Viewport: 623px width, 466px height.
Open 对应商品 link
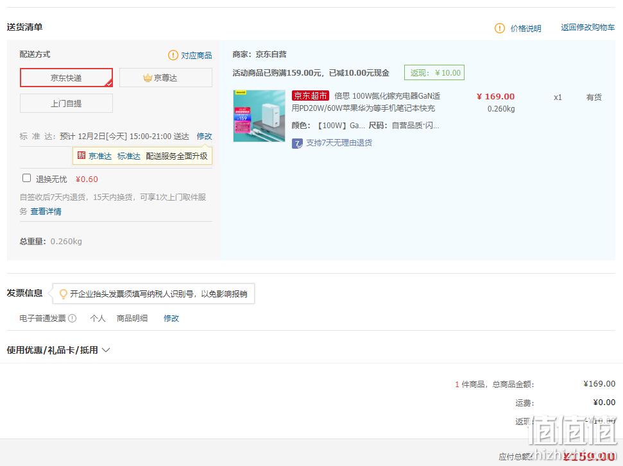pyautogui.click(x=196, y=56)
